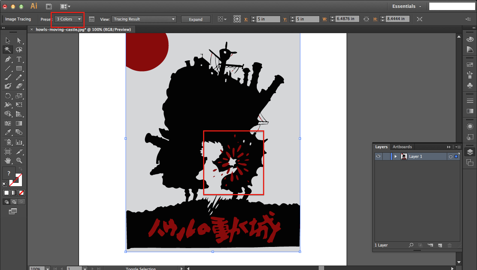Reset default fill and stroke
477x270 pixels.
click(4, 184)
